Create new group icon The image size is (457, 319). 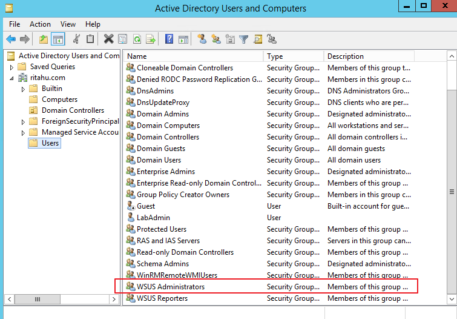pos(216,39)
